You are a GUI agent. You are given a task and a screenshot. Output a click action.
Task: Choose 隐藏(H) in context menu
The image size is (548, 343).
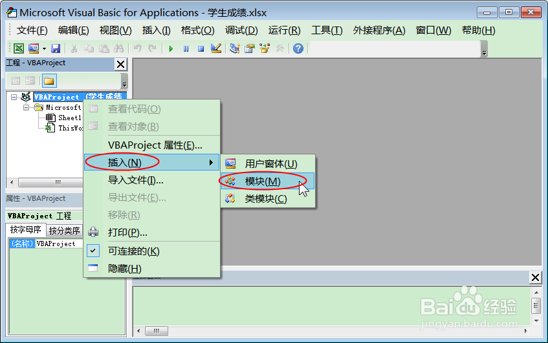click(x=151, y=268)
